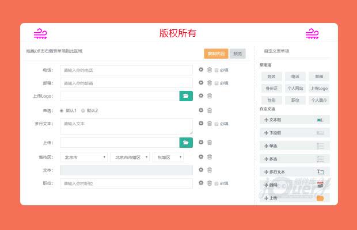Check the 必填 checkbox for 电话

217,70
